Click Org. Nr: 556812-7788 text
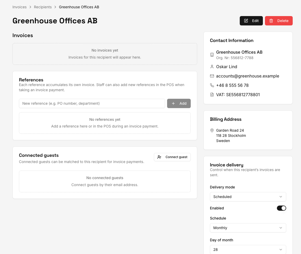Viewport: 301px width, 254px height. [235, 58]
